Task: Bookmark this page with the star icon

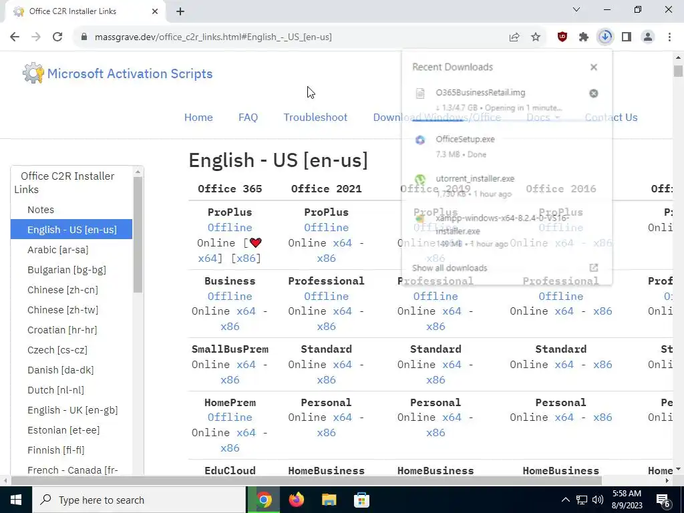Action: [536, 37]
